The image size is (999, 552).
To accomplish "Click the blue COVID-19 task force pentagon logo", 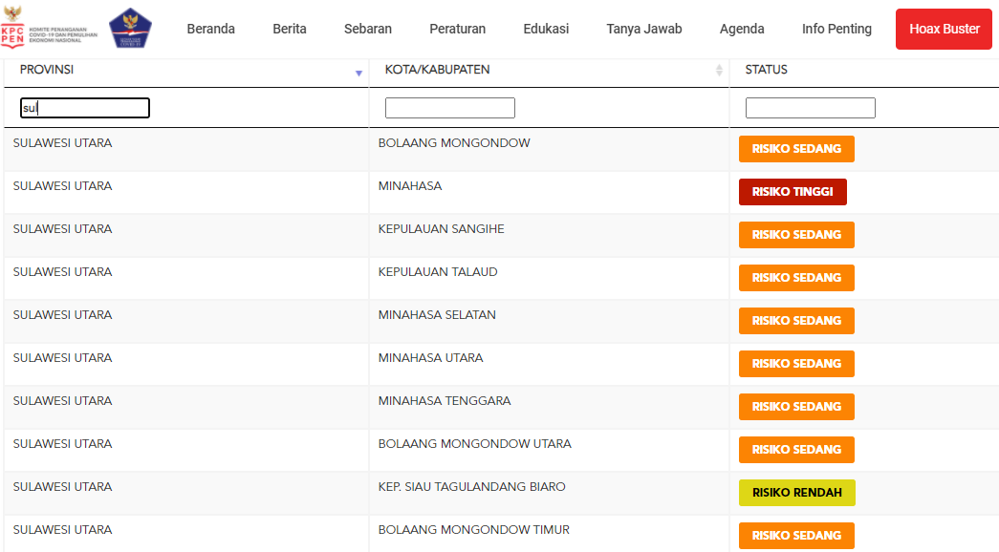I will [130, 28].
